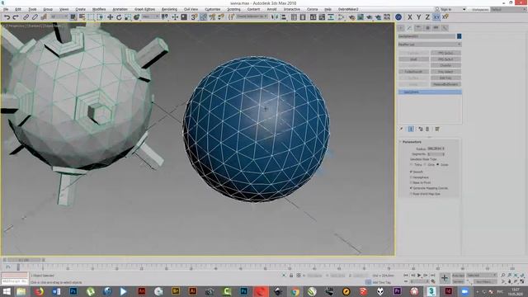Open the Display command panel tab
528x297 pixels.
coord(436,28)
